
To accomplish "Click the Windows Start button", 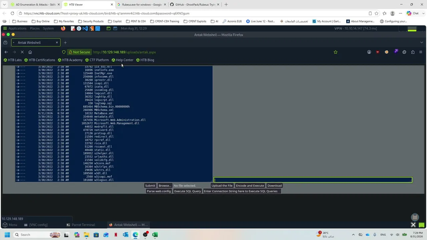I will pyautogui.click(x=7, y=235).
